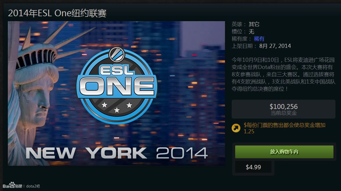Click the orange ticket sales 1.25 notice
This screenshot has height=191, width=341.
[284, 128]
